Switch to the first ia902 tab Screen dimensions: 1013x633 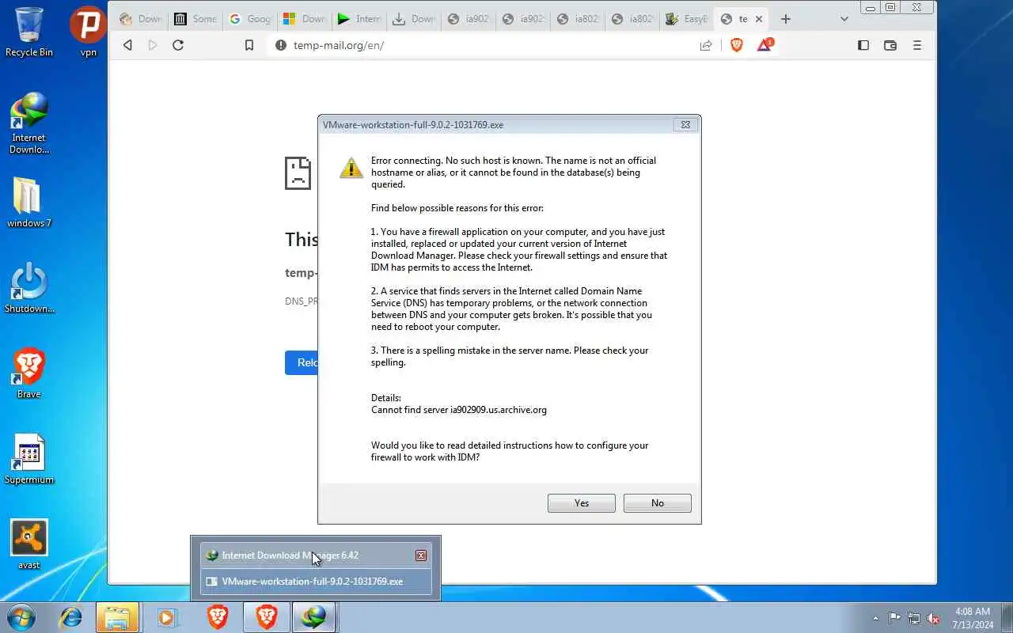467,19
